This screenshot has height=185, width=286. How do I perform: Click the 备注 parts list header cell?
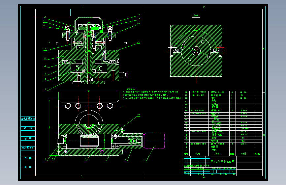click(x=258, y=154)
